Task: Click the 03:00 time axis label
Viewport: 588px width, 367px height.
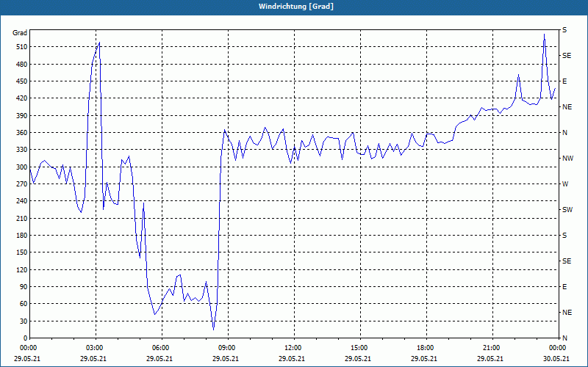Action: [96, 348]
